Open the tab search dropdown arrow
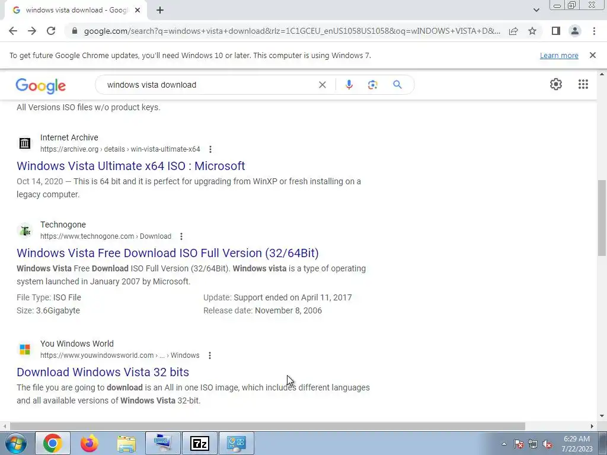Screen dimensions: 607x455 point(536,10)
